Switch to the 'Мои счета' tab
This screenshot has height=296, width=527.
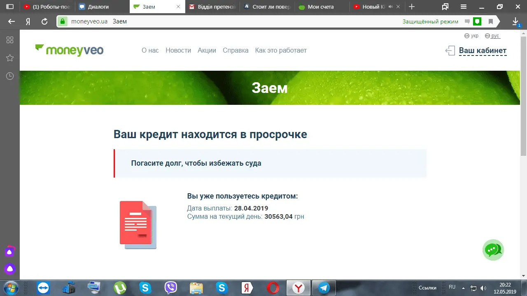[x=321, y=7]
